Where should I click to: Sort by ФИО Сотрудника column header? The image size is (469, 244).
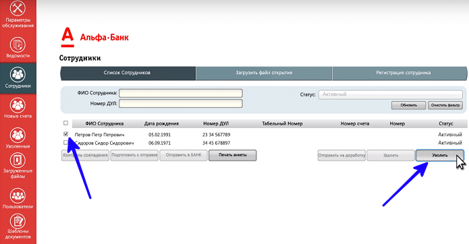(x=104, y=123)
